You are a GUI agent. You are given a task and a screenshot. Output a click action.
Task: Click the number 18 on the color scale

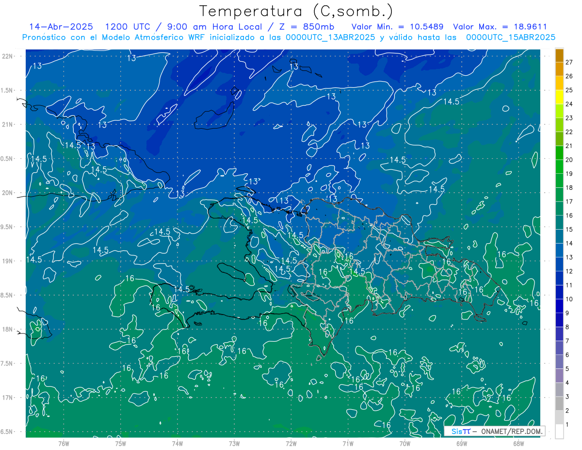click(569, 187)
